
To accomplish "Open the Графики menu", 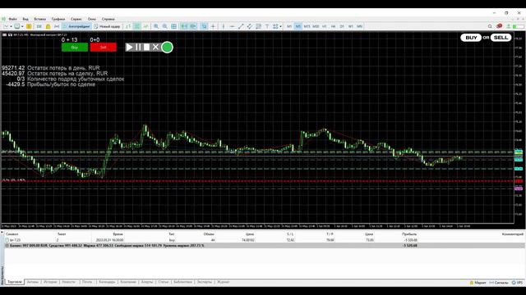I will point(58,19).
